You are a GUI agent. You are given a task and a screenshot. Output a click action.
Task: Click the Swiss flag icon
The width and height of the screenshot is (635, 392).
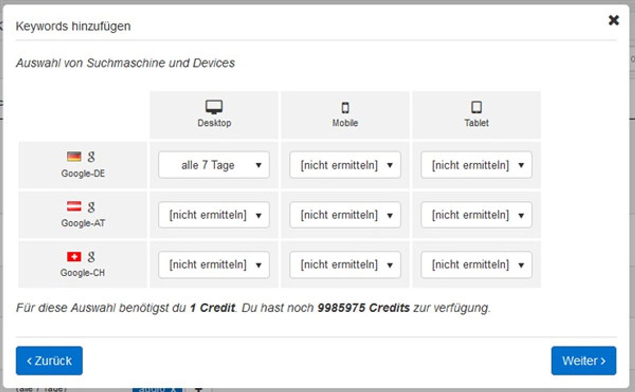tap(74, 257)
